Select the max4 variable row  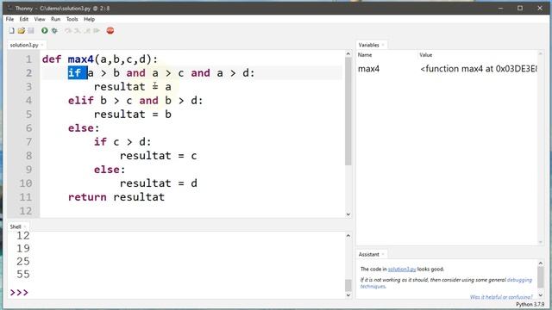(x=447, y=69)
